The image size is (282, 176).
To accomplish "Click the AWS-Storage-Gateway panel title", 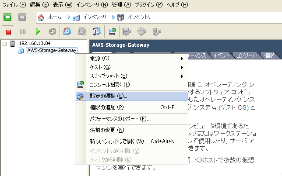I will (x=121, y=45).
